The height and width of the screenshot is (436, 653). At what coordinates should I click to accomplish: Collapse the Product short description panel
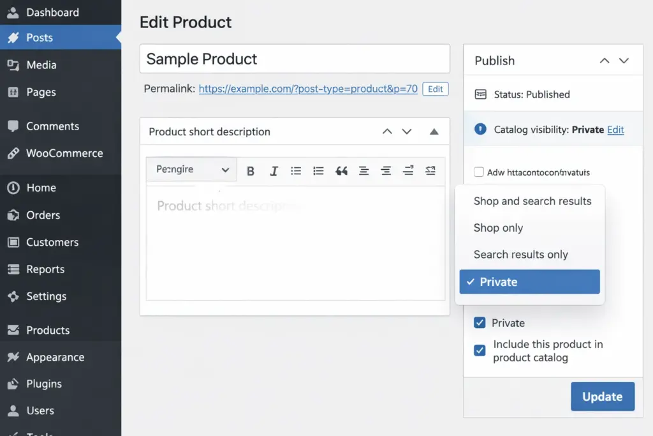tap(434, 131)
